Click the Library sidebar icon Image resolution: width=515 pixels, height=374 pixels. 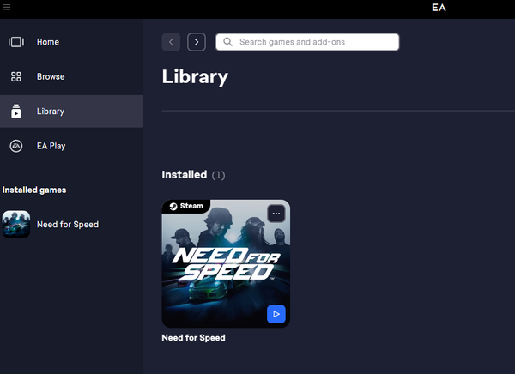pos(16,112)
